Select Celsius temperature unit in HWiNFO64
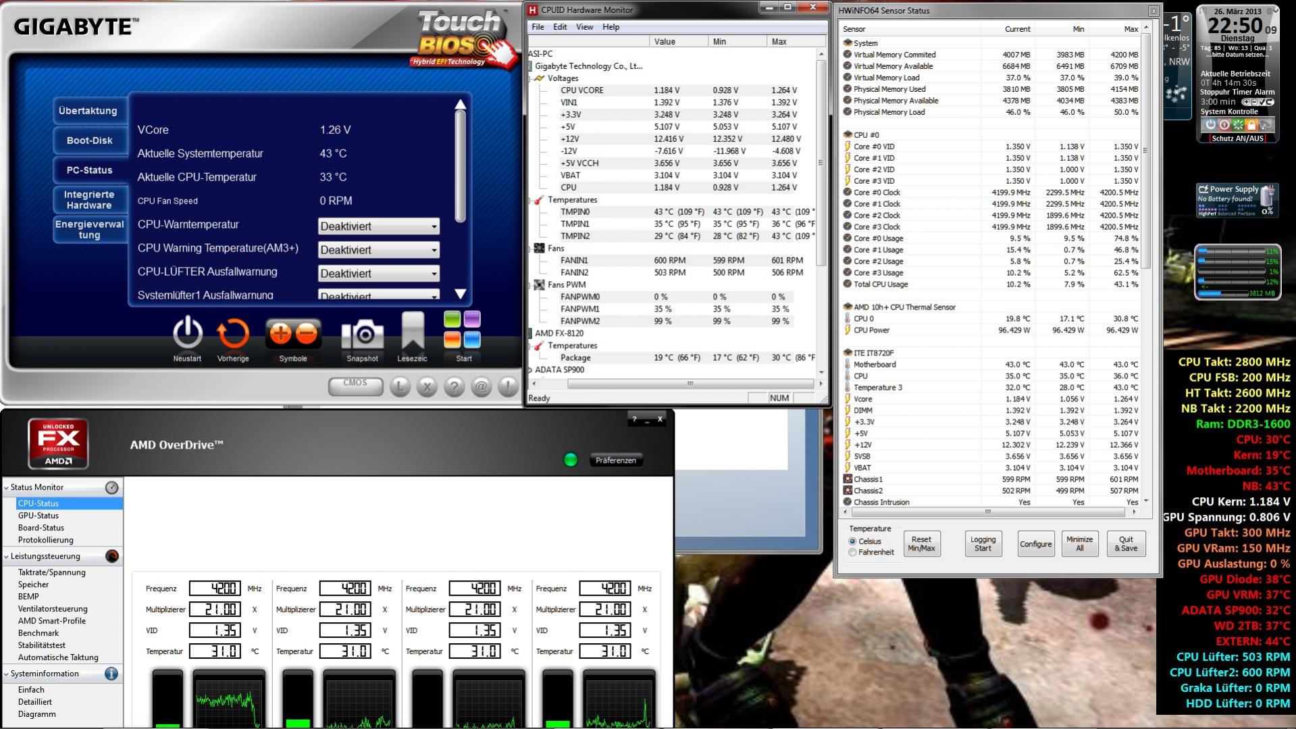This screenshot has width=1296, height=729. tap(852, 541)
